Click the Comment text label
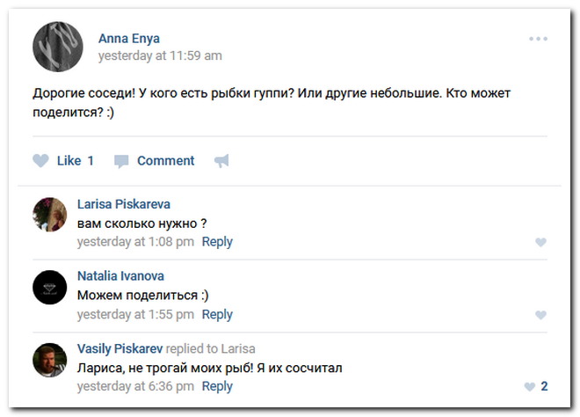This screenshot has width=580, height=417. [166, 161]
